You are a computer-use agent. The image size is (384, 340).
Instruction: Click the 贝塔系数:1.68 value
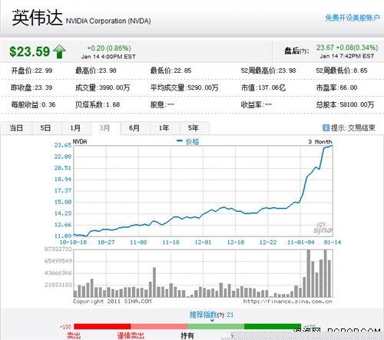(98, 104)
